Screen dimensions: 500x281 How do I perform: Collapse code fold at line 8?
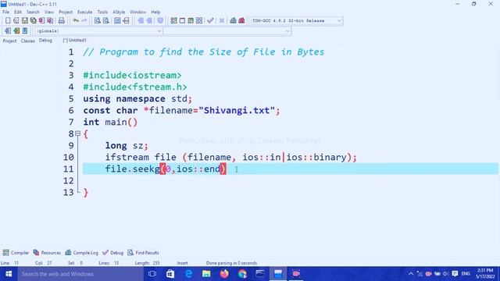click(77, 133)
